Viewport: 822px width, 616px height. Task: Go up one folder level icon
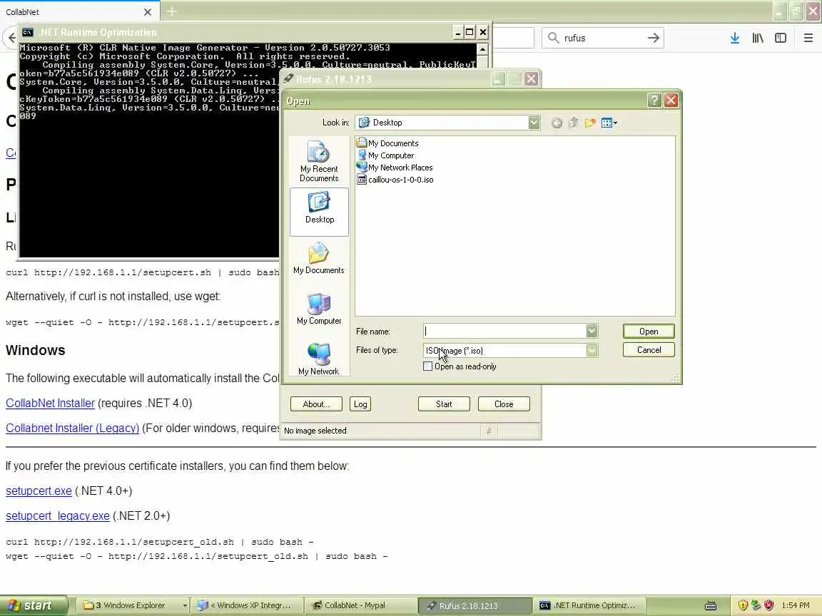pos(574,123)
